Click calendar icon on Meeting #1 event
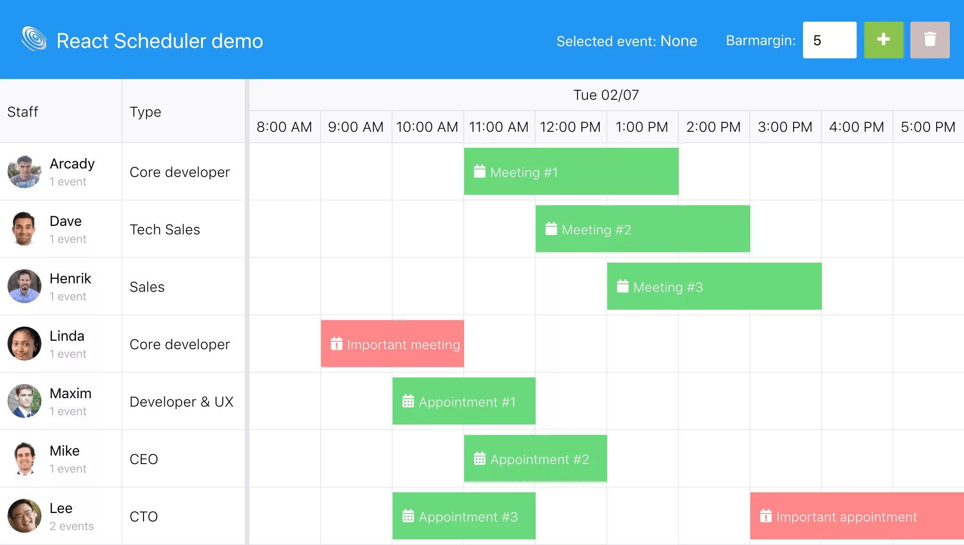 (479, 172)
